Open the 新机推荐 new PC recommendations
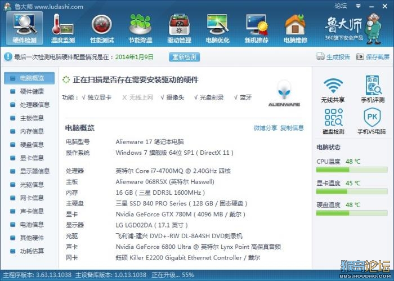This screenshot has width=394, height=281. pyautogui.click(x=257, y=28)
